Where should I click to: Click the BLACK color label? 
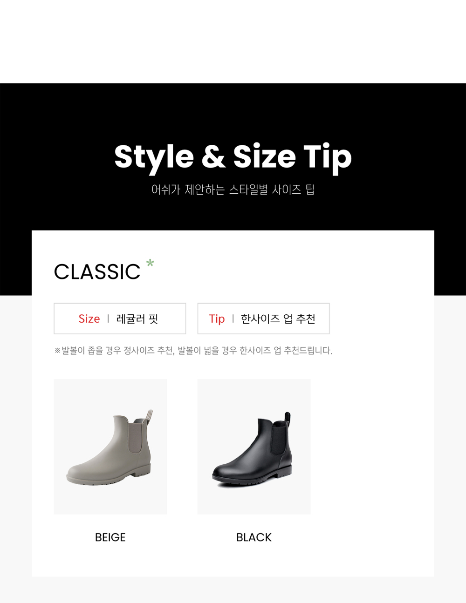(254, 537)
